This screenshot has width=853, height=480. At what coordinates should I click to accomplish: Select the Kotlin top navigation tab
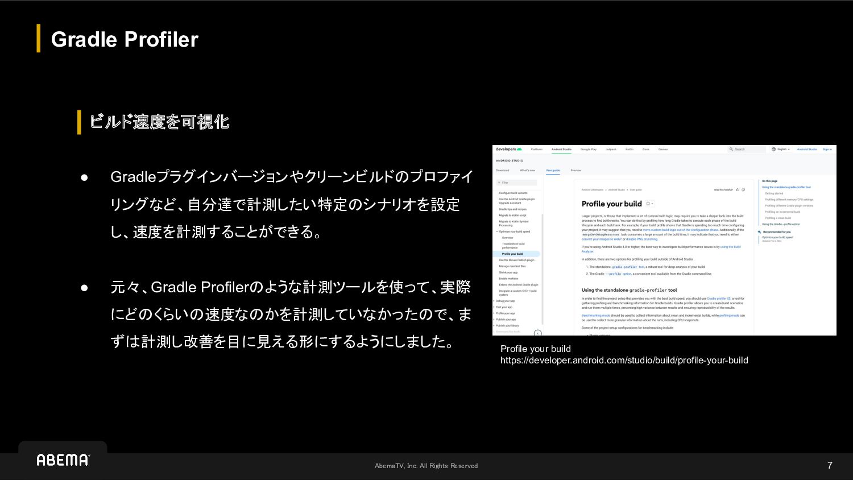coord(630,149)
